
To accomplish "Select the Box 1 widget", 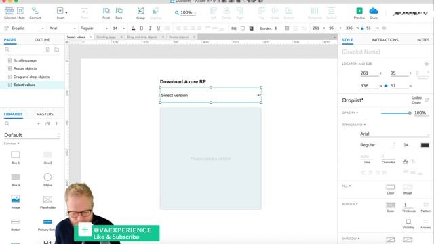I will 16,158.
